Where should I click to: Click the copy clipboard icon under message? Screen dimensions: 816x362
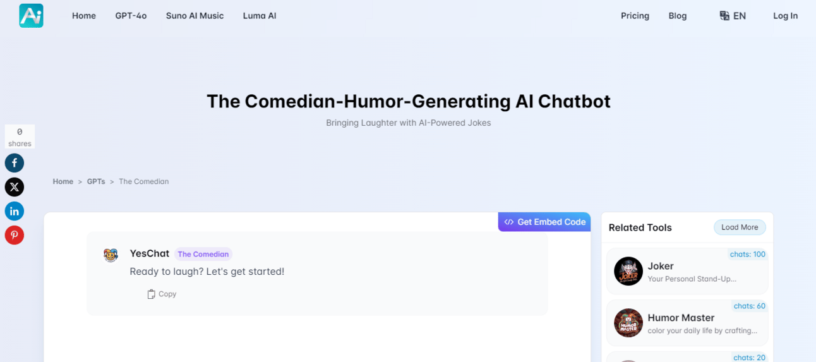[x=151, y=294]
